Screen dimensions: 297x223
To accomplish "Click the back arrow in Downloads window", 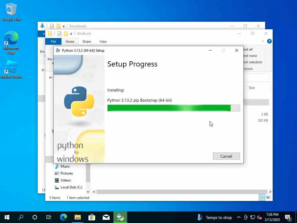I will tap(43, 70).
